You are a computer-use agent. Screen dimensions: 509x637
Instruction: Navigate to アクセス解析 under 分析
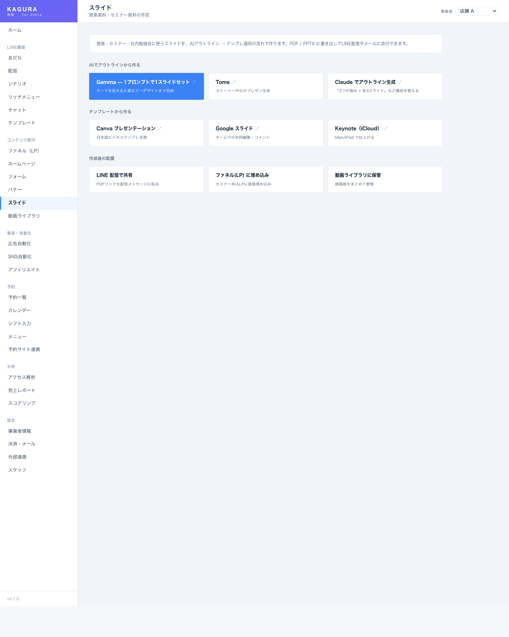tap(22, 377)
